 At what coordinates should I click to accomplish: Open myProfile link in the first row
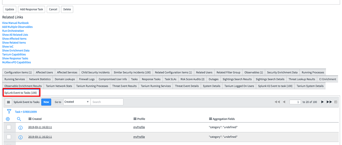[139, 127]
